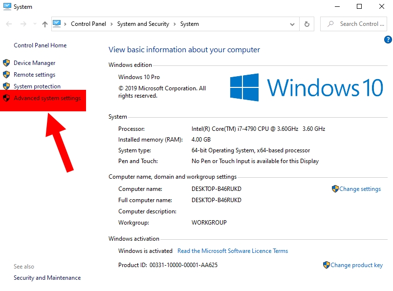This screenshot has height=291, width=393.
Task: Click shield icon next to Remote settings
Action: tap(6, 74)
